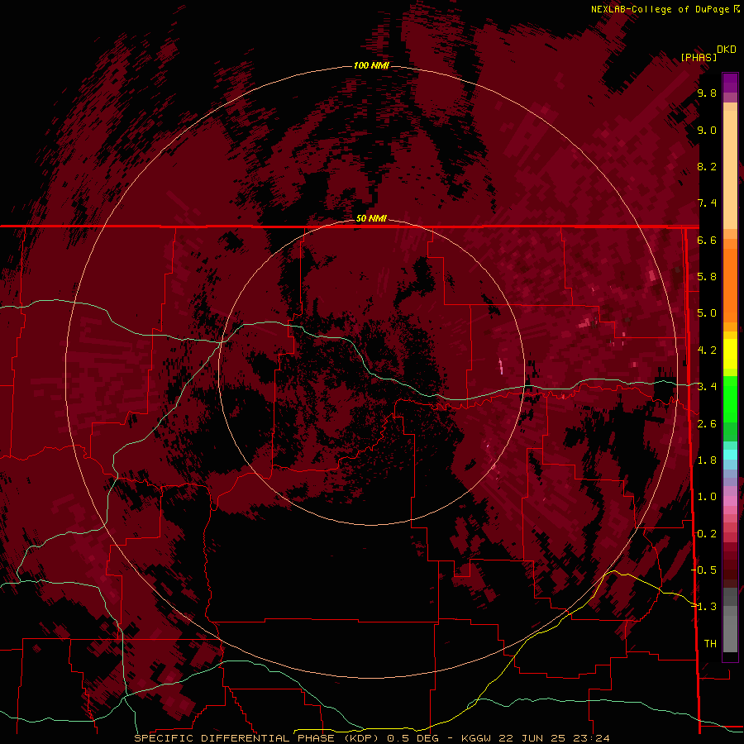Click the 5.0 legend value
The width and height of the screenshot is (744, 744).
pyautogui.click(x=707, y=313)
